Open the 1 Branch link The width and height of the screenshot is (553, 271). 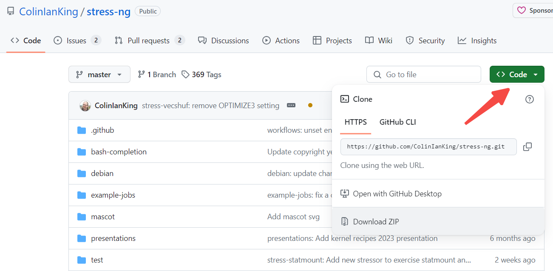(x=157, y=75)
